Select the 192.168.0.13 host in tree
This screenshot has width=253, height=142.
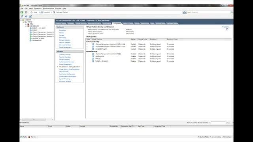pos(34,26)
